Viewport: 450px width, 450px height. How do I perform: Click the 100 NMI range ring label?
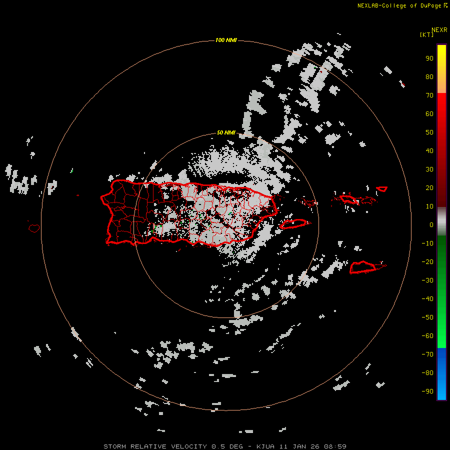click(226, 40)
